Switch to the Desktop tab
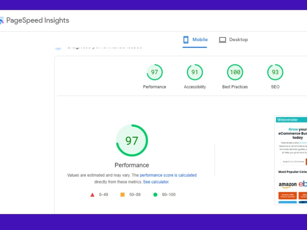This screenshot has width=307, height=230. point(233,40)
